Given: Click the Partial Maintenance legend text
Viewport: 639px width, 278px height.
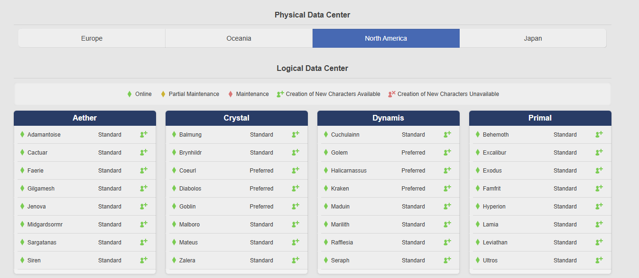Looking at the screenshot, I should 194,94.
